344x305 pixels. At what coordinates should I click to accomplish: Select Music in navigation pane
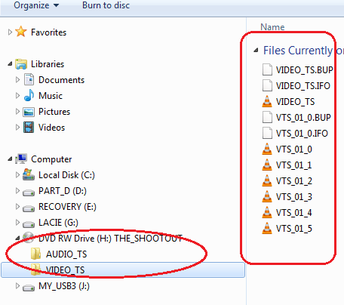(x=51, y=96)
